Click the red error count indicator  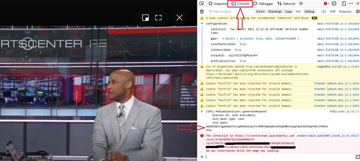pyautogui.click(x=327, y=3)
